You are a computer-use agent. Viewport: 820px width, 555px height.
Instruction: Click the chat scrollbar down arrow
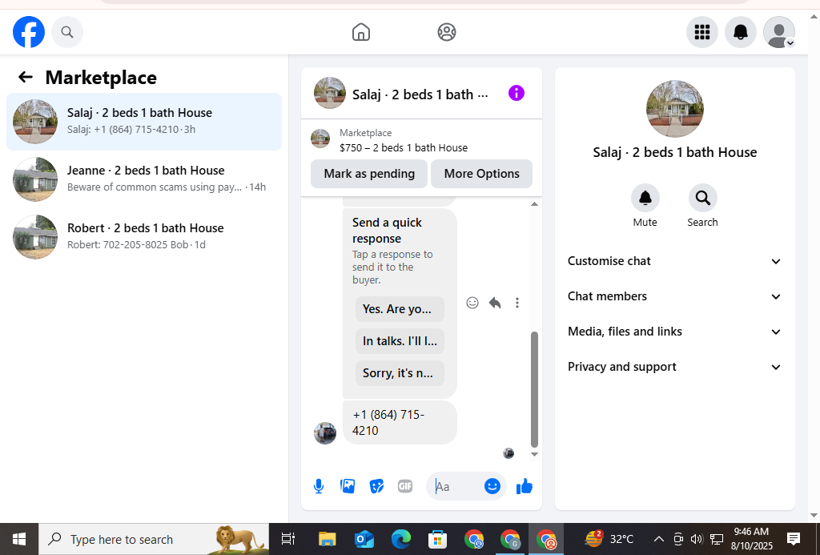[x=534, y=454]
